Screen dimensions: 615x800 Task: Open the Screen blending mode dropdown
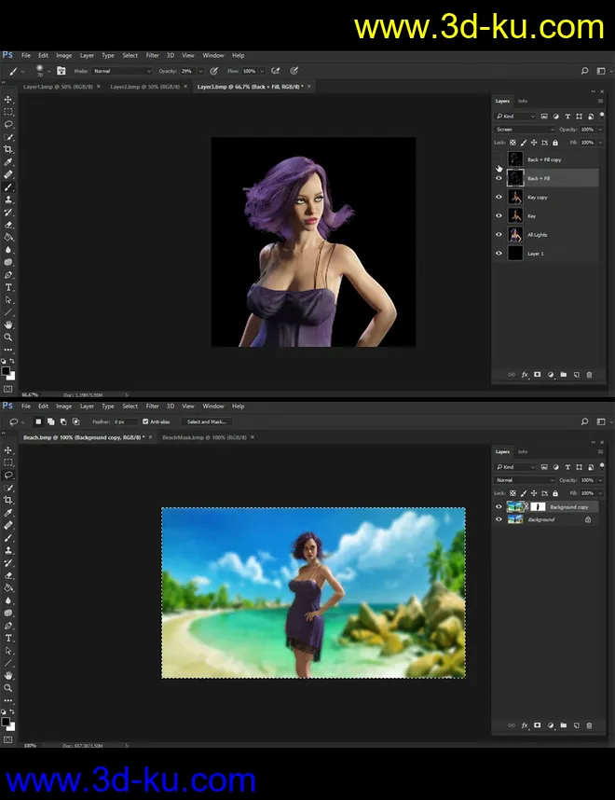pyautogui.click(x=526, y=130)
